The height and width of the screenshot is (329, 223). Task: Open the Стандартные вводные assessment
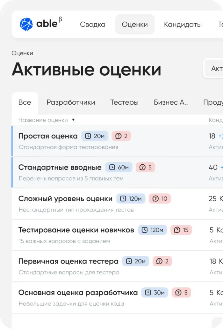pyautogui.click(x=60, y=167)
